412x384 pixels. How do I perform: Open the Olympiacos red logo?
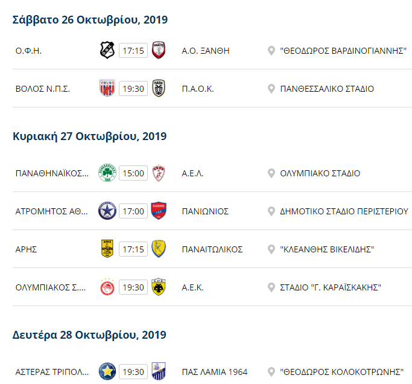pyautogui.click(x=107, y=287)
